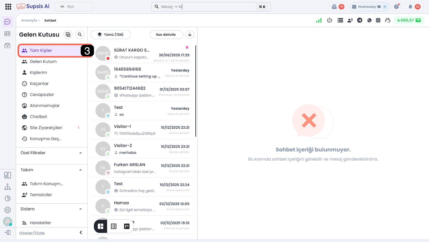
Task: Focus the Mesaj search input field
Action: click(206, 7)
